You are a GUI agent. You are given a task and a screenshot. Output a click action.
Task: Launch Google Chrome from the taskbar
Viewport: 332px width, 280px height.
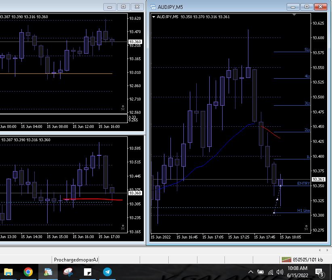pyautogui.click(x=28, y=272)
